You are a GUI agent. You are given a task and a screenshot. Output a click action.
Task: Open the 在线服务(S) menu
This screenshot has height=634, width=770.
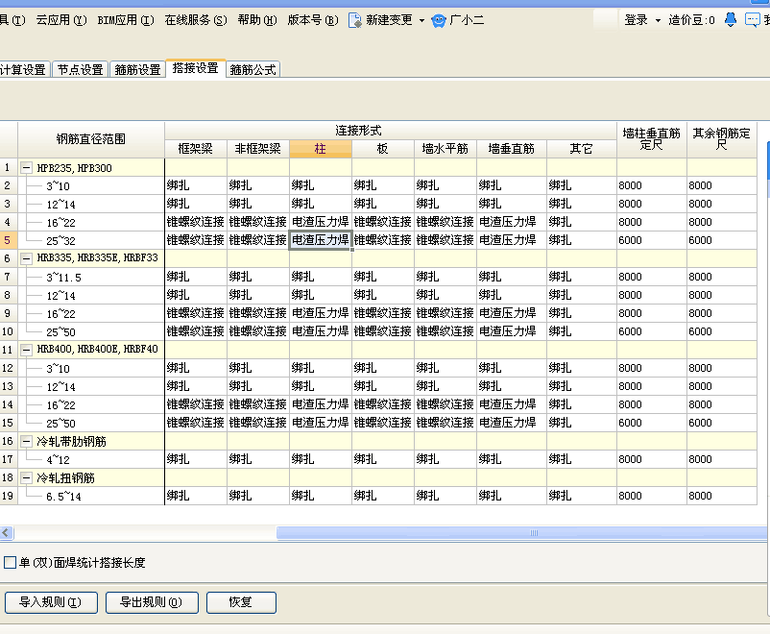click(196, 20)
